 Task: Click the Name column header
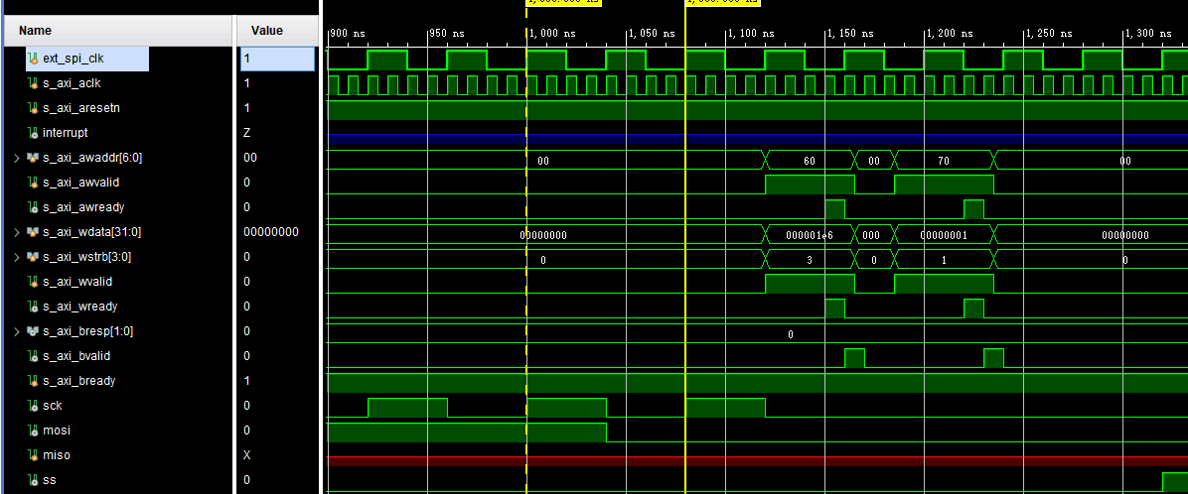(117, 31)
